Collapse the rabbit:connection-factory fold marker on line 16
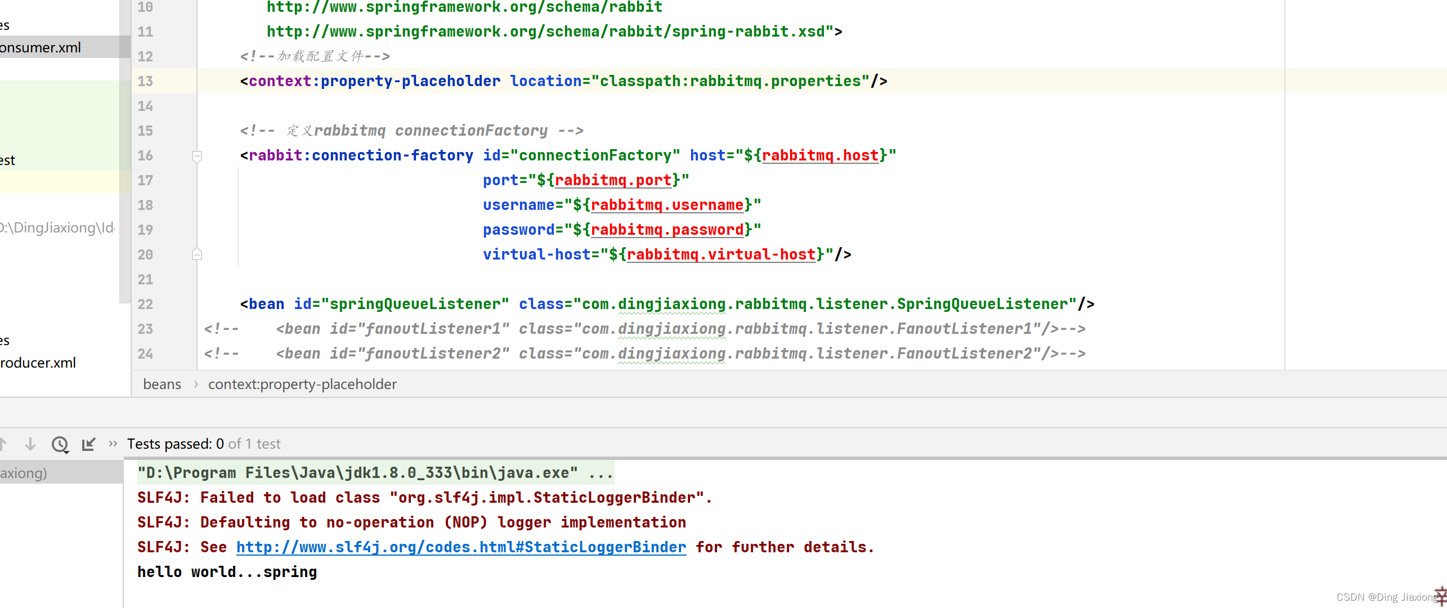The image size is (1447, 608). [x=197, y=156]
